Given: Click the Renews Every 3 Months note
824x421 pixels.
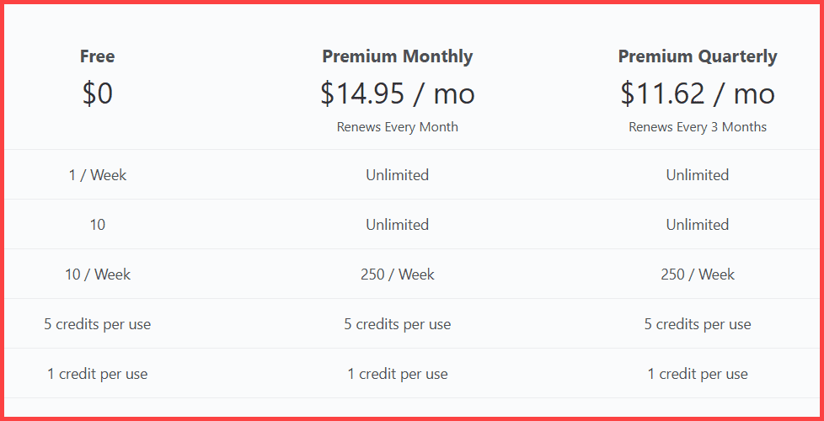Looking at the screenshot, I should (x=697, y=127).
